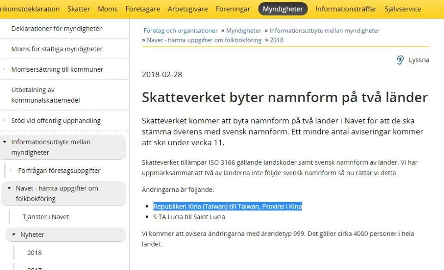444x270 pixels.
Task: Open Deklarationer för myndigheter sidebar link
Action: click(56, 29)
